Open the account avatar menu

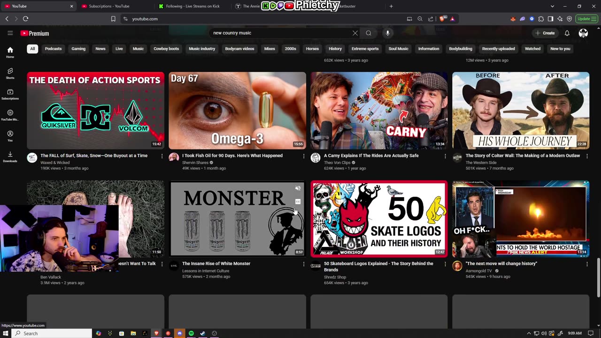point(583,33)
